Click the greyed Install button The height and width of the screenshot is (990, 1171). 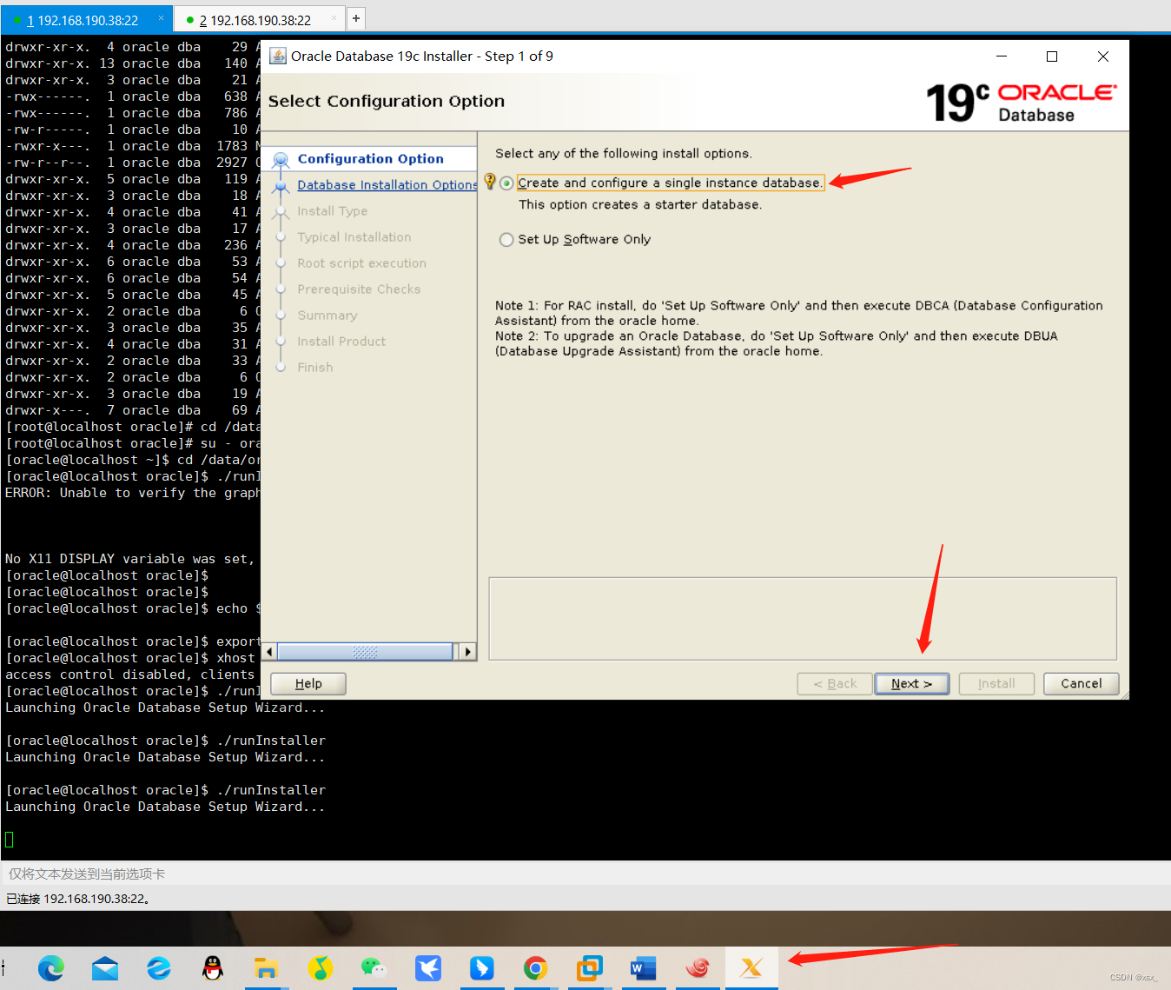[996, 684]
